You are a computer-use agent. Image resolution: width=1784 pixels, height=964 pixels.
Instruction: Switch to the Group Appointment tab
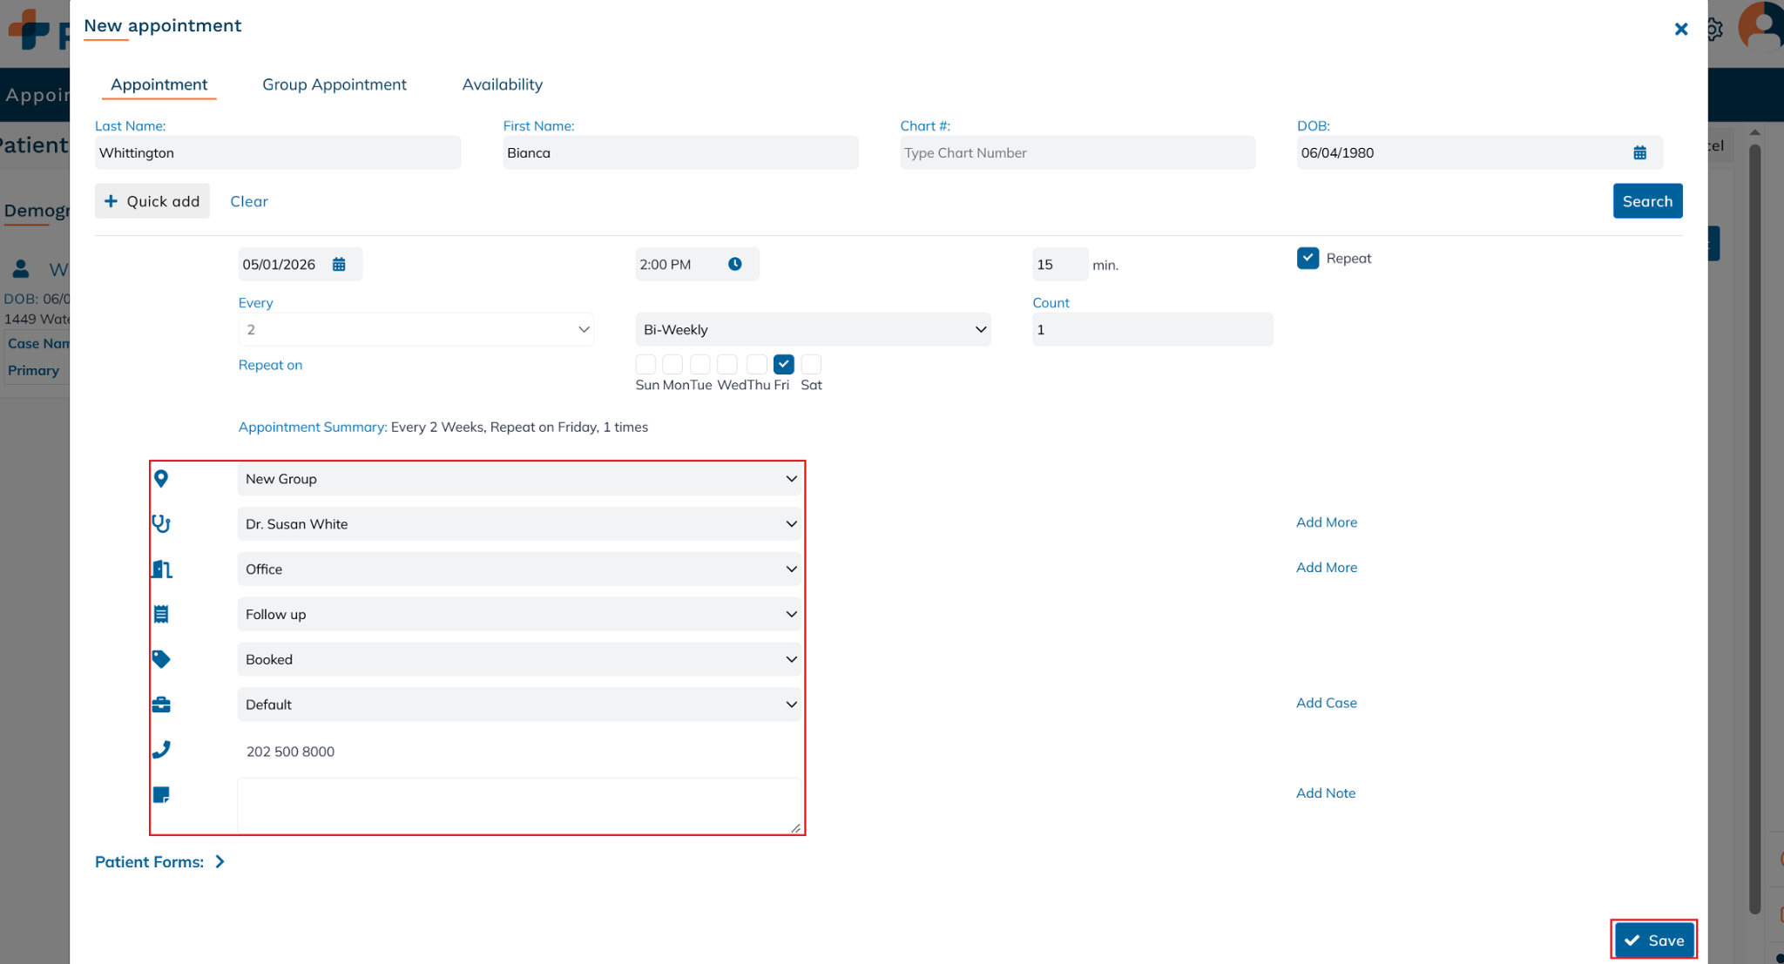(334, 84)
